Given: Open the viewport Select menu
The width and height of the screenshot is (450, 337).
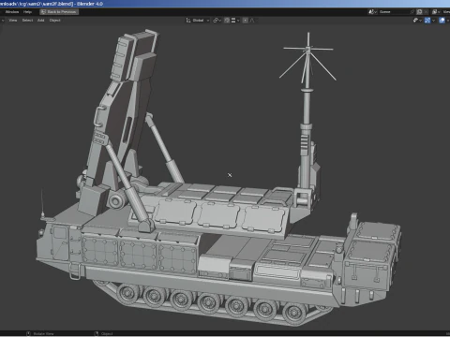Looking at the screenshot, I should tap(27, 21).
